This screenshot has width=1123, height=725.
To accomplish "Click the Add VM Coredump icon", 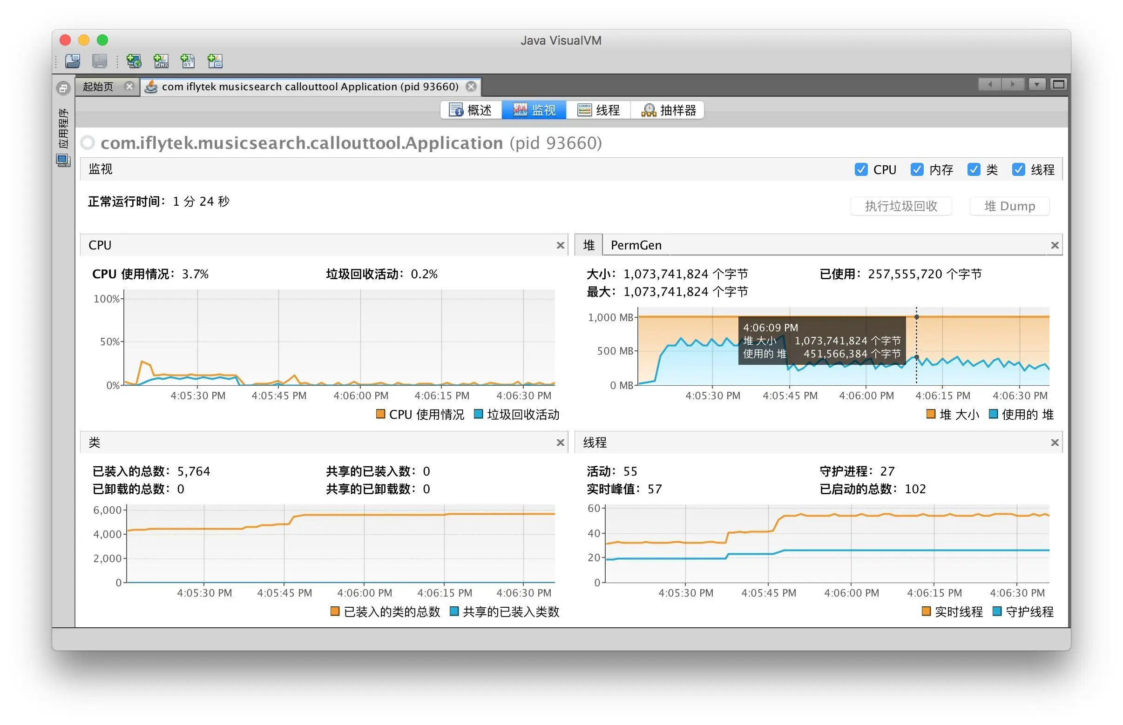I will (188, 61).
